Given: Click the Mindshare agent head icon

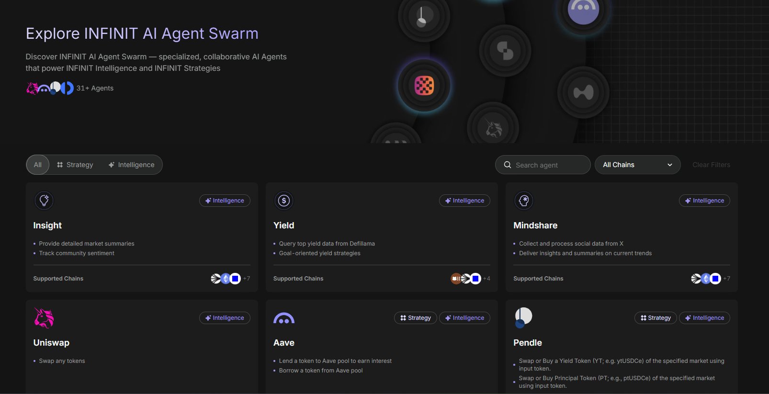Looking at the screenshot, I should 524,201.
